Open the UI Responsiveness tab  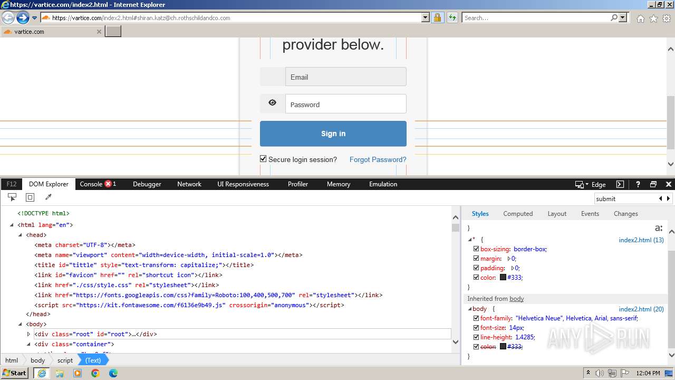pyautogui.click(x=243, y=184)
